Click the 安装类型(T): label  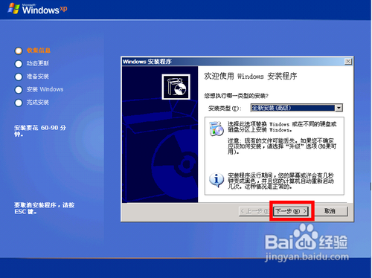coord(225,109)
